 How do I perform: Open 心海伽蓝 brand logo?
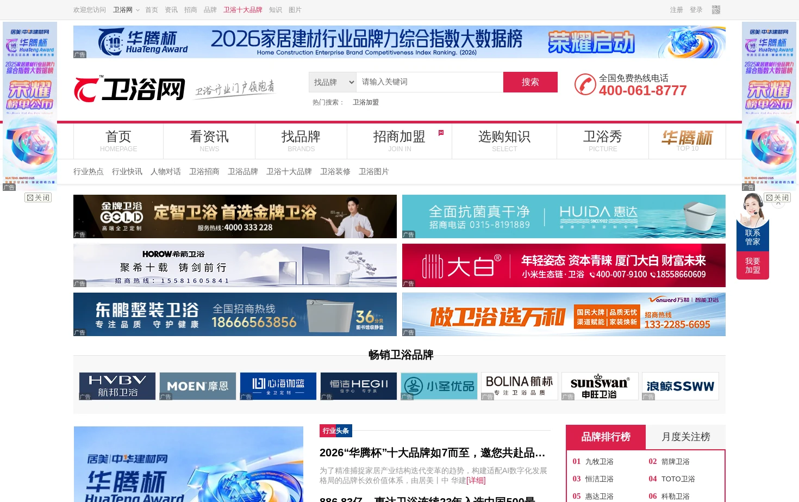click(x=278, y=386)
